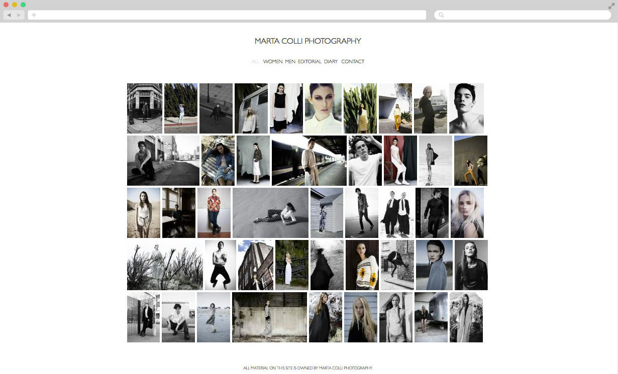
Task: Open the woman in dress on beach thumbnail
Action: 214,317
